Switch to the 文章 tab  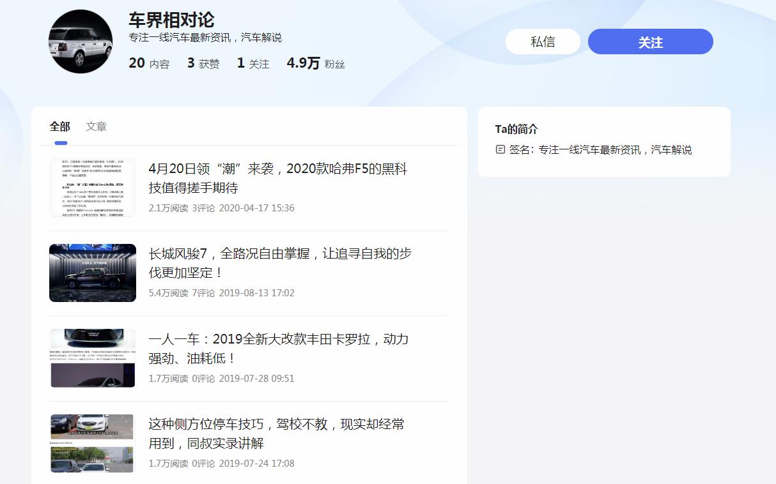(x=97, y=126)
